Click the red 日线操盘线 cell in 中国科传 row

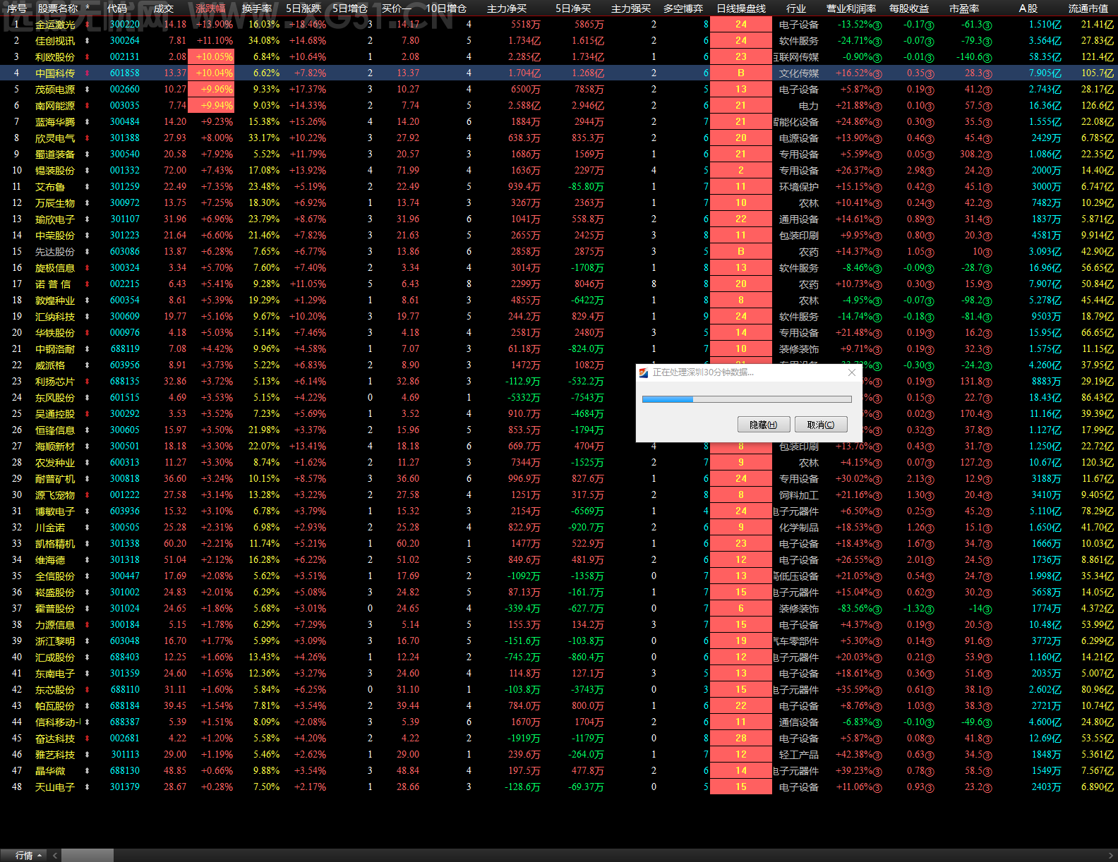click(741, 73)
